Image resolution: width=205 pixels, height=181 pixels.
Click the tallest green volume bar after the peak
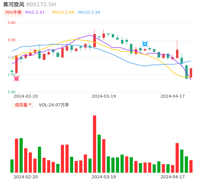99,154
